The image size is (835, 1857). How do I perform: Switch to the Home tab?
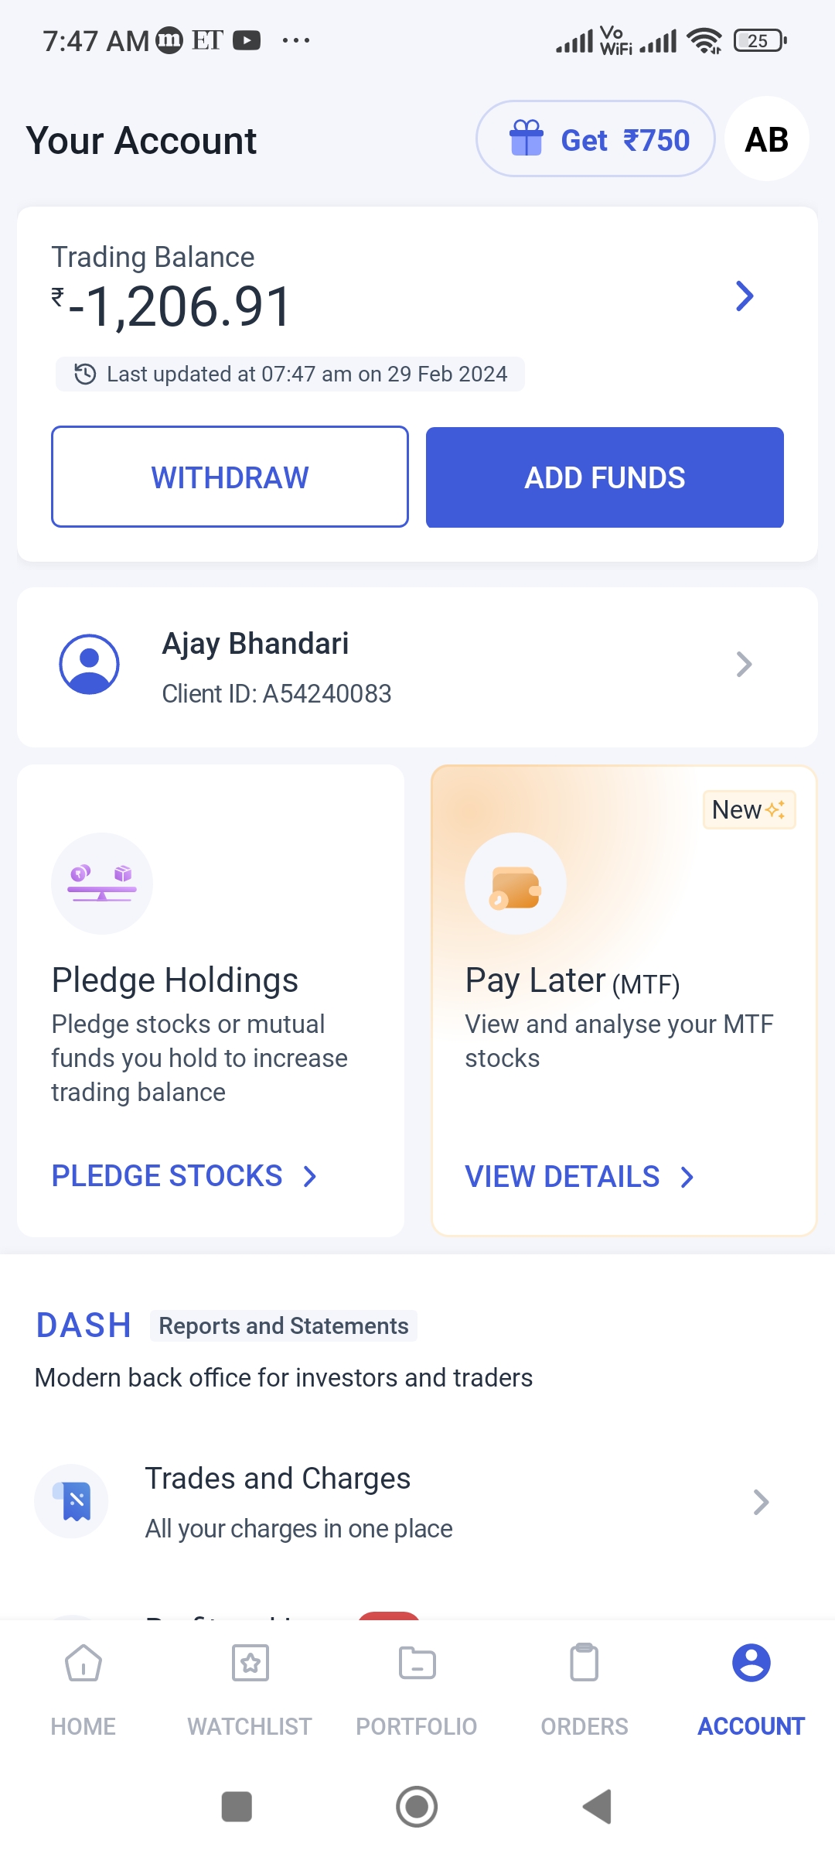[x=83, y=1690]
